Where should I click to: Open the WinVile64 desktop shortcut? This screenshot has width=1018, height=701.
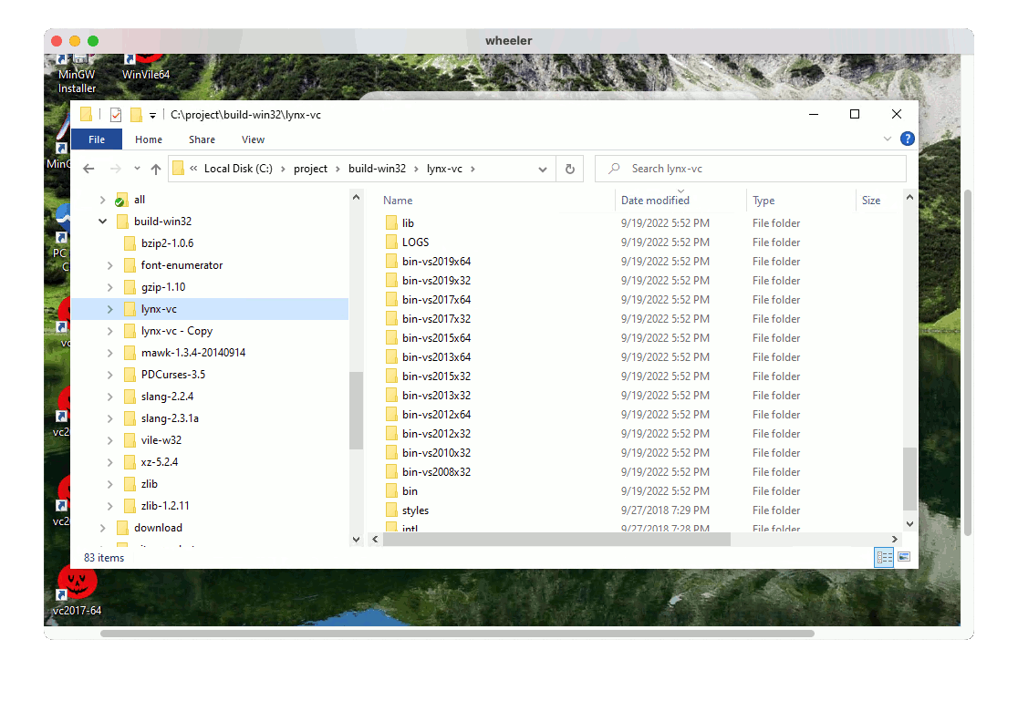pos(145,62)
